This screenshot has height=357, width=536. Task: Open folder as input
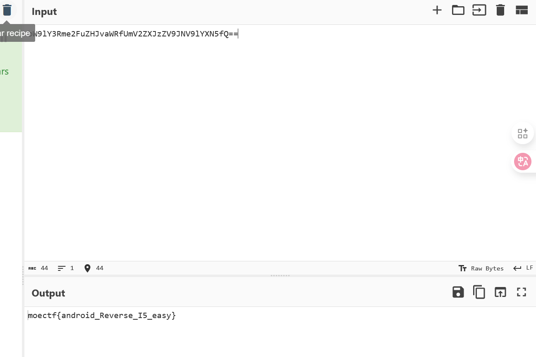click(458, 10)
